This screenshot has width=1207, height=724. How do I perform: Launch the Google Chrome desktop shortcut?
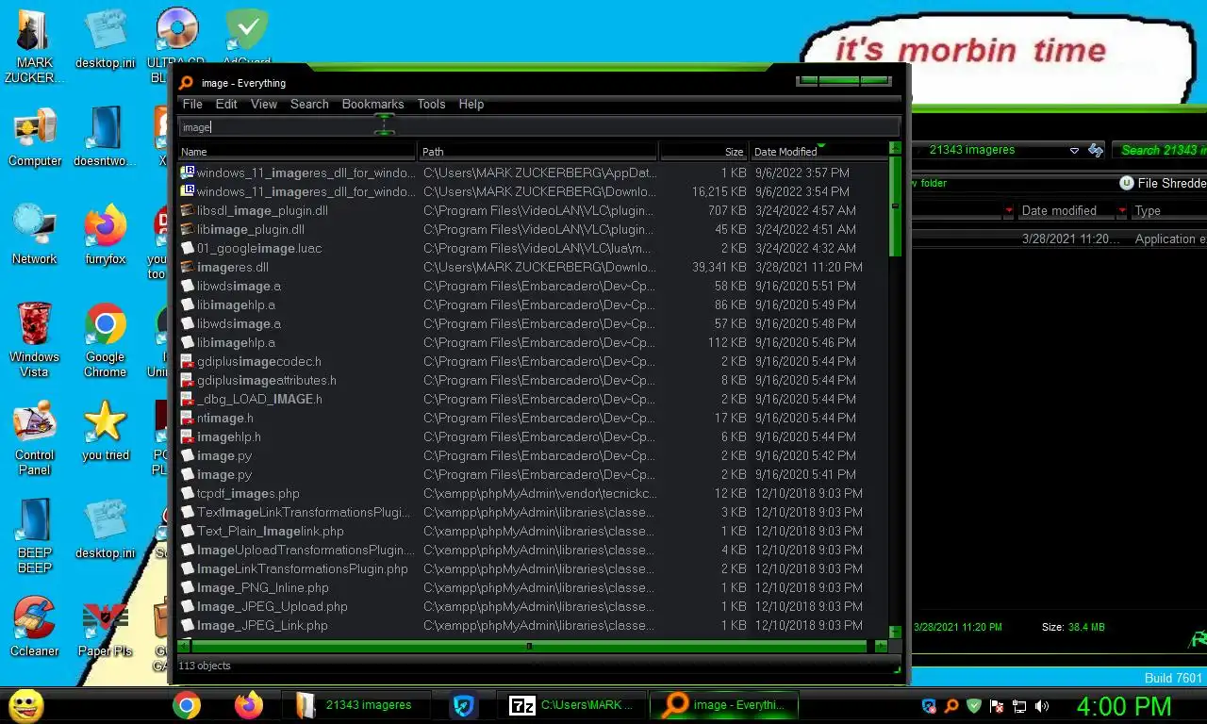[x=105, y=340]
